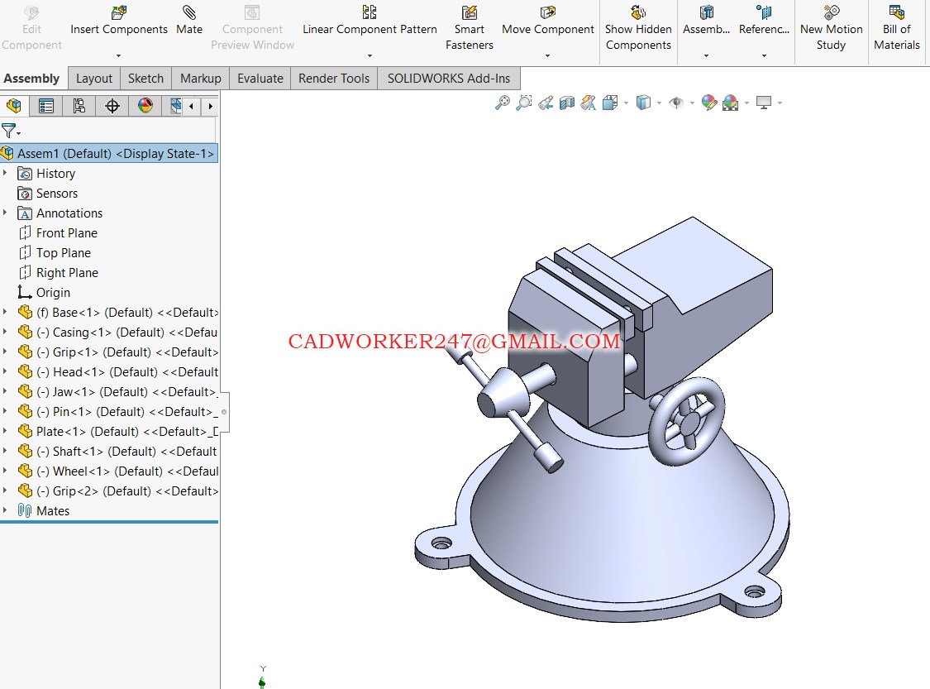Screen dimensions: 930x689
Task: Open dropdown under Linear Component Pattern
Action: coord(370,55)
